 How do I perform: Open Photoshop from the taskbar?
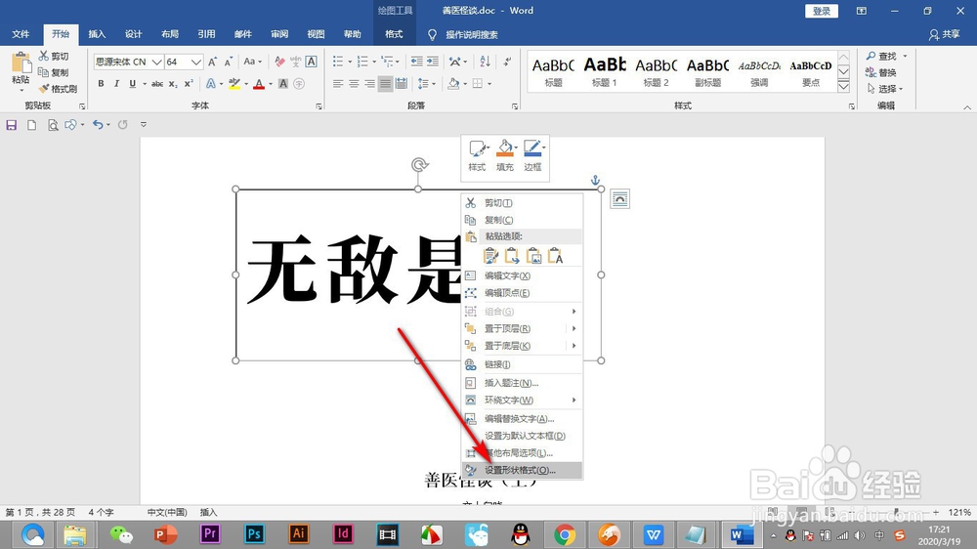(x=254, y=534)
